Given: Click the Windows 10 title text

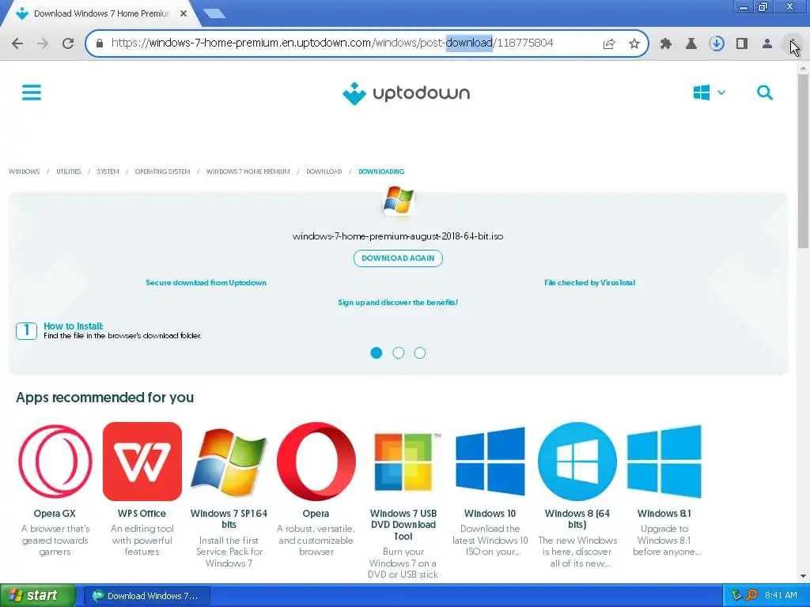Looking at the screenshot, I should pyautogui.click(x=490, y=514).
